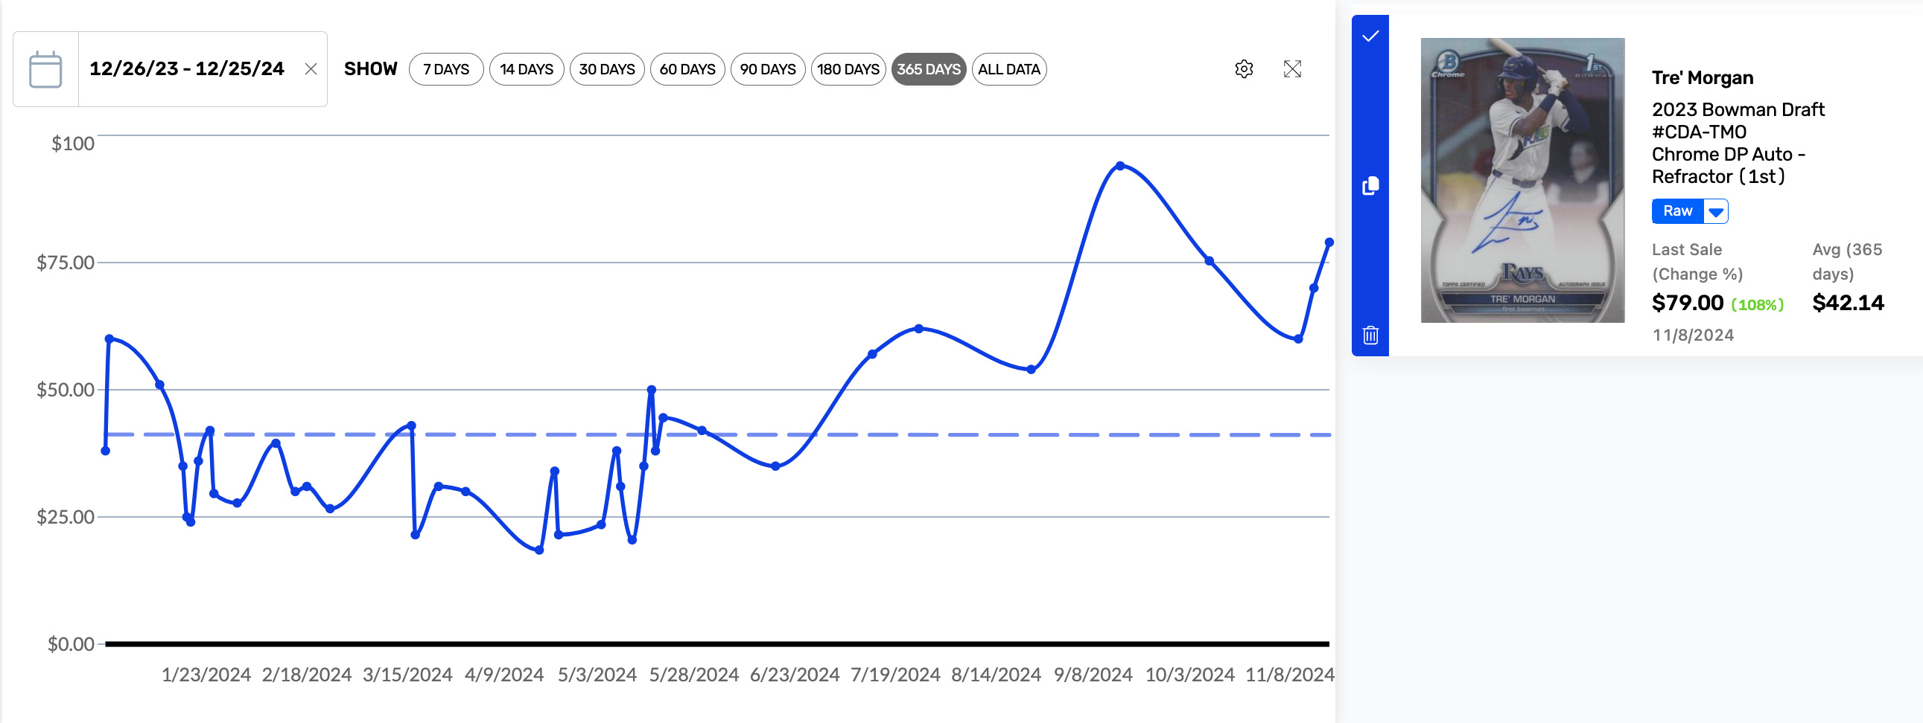Open the calendar date picker icon
This screenshot has width=1923, height=723.
45,69
